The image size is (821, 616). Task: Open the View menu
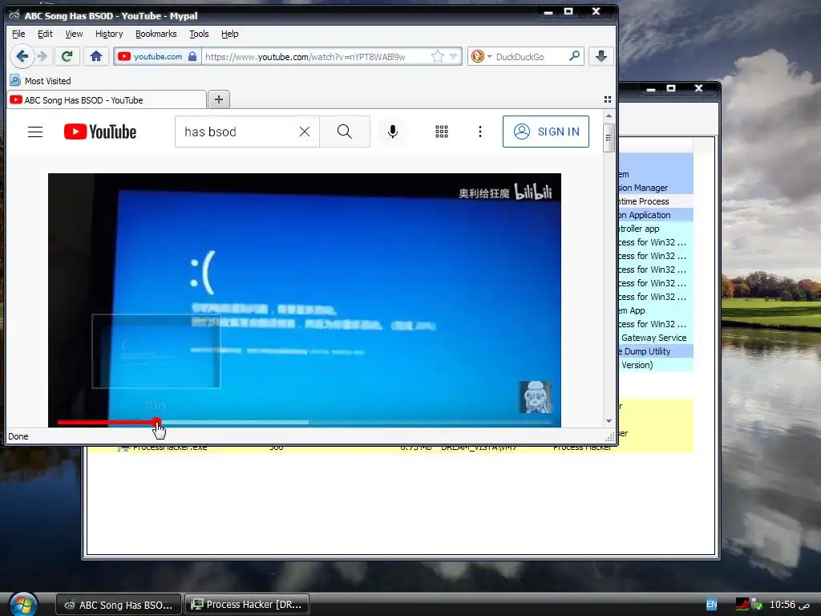(x=74, y=34)
